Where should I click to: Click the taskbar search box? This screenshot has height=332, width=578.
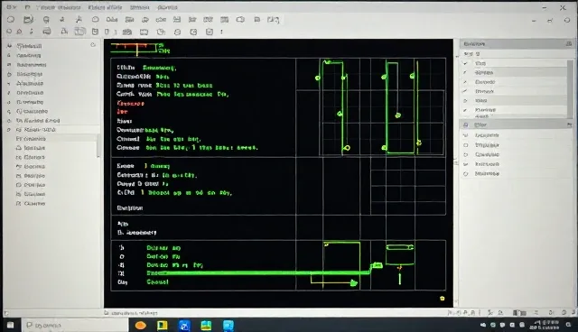76,325
